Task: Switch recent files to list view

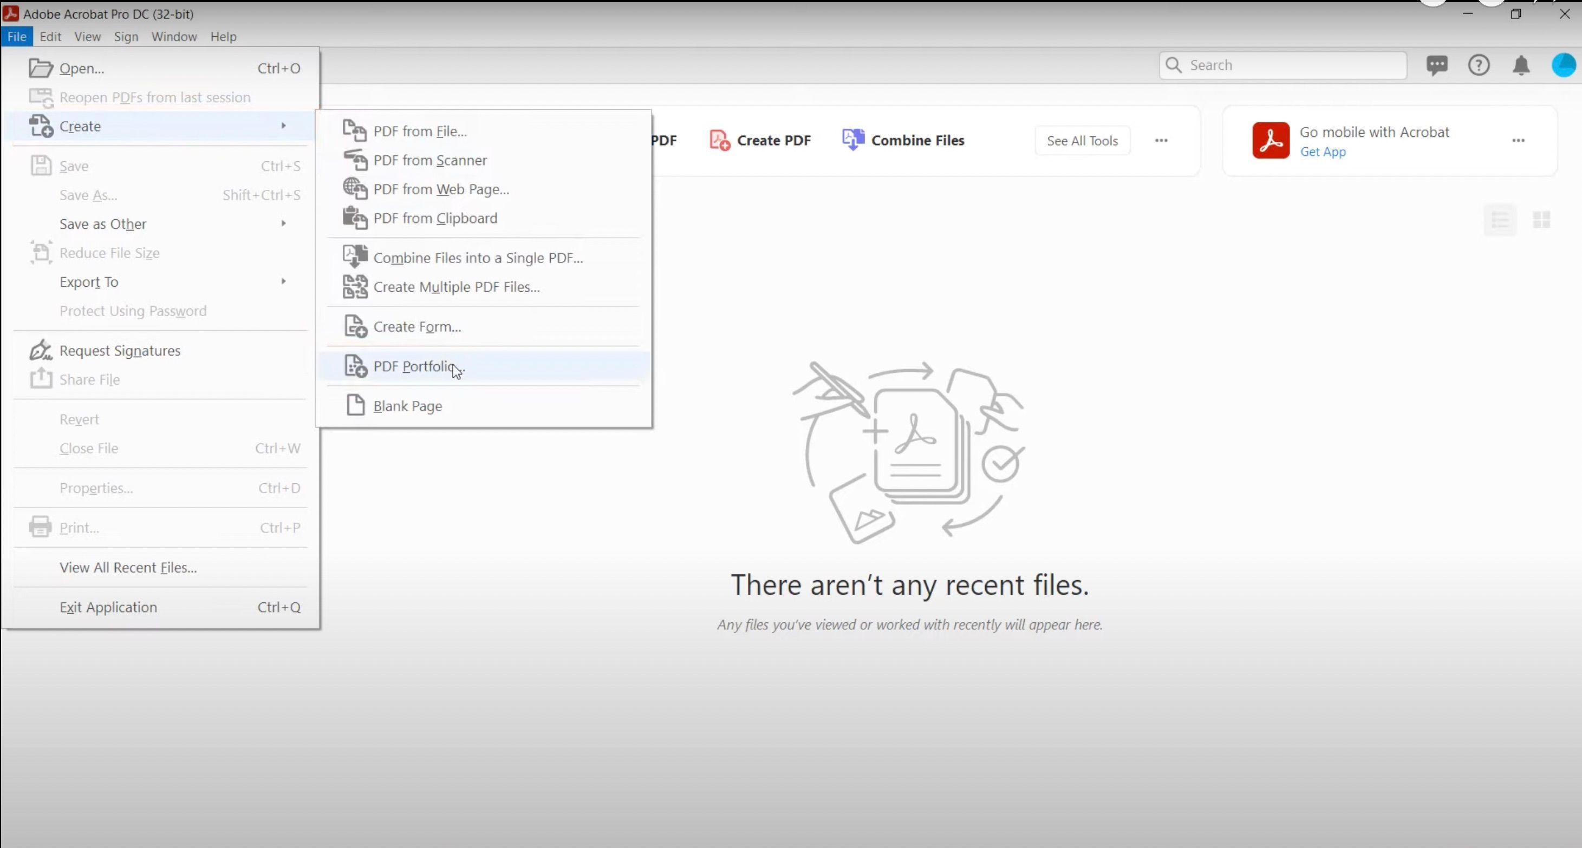Action: click(x=1500, y=220)
